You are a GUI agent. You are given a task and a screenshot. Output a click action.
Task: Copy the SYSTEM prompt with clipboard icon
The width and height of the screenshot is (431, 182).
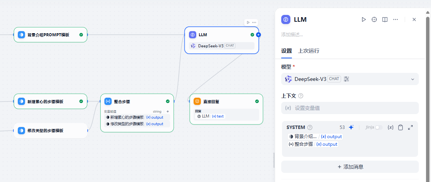coord(401,127)
